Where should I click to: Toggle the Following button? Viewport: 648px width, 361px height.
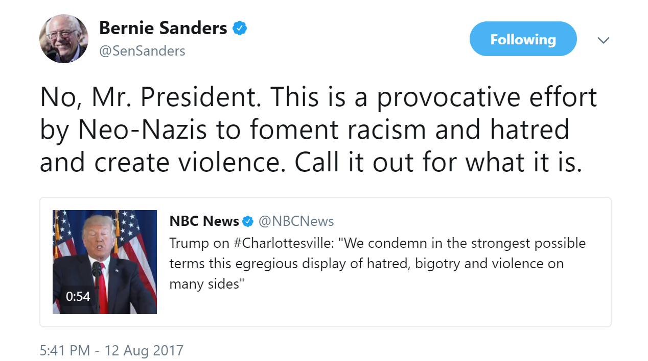click(x=523, y=39)
